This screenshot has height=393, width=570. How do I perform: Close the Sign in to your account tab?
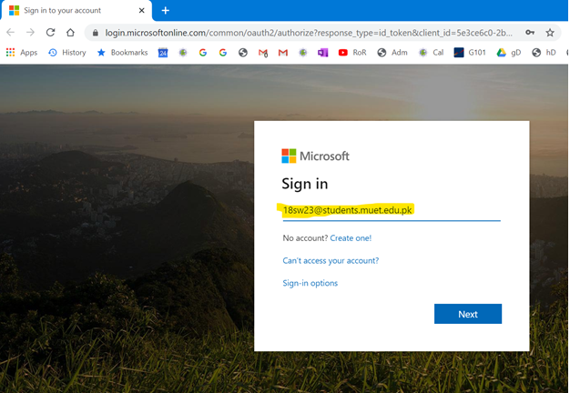click(x=142, y=11)
